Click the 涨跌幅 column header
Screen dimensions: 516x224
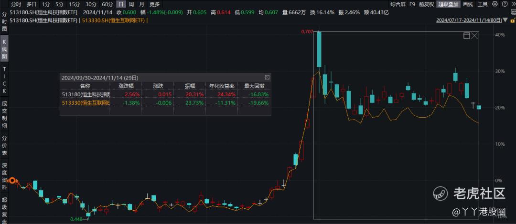tap(125, 86)
